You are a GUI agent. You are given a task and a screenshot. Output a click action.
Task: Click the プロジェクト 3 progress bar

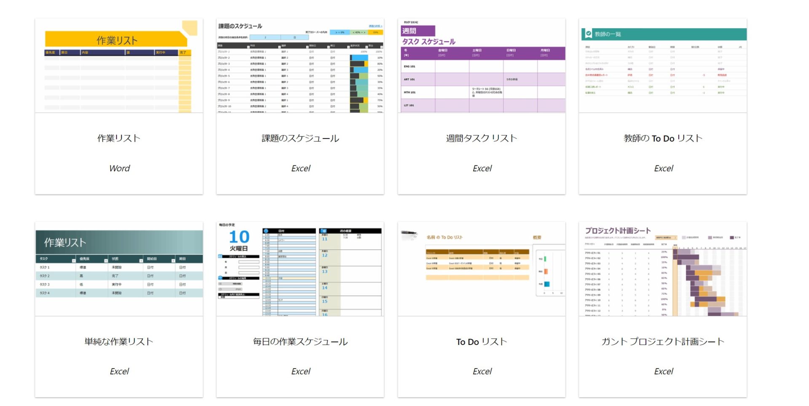[359, 64]
